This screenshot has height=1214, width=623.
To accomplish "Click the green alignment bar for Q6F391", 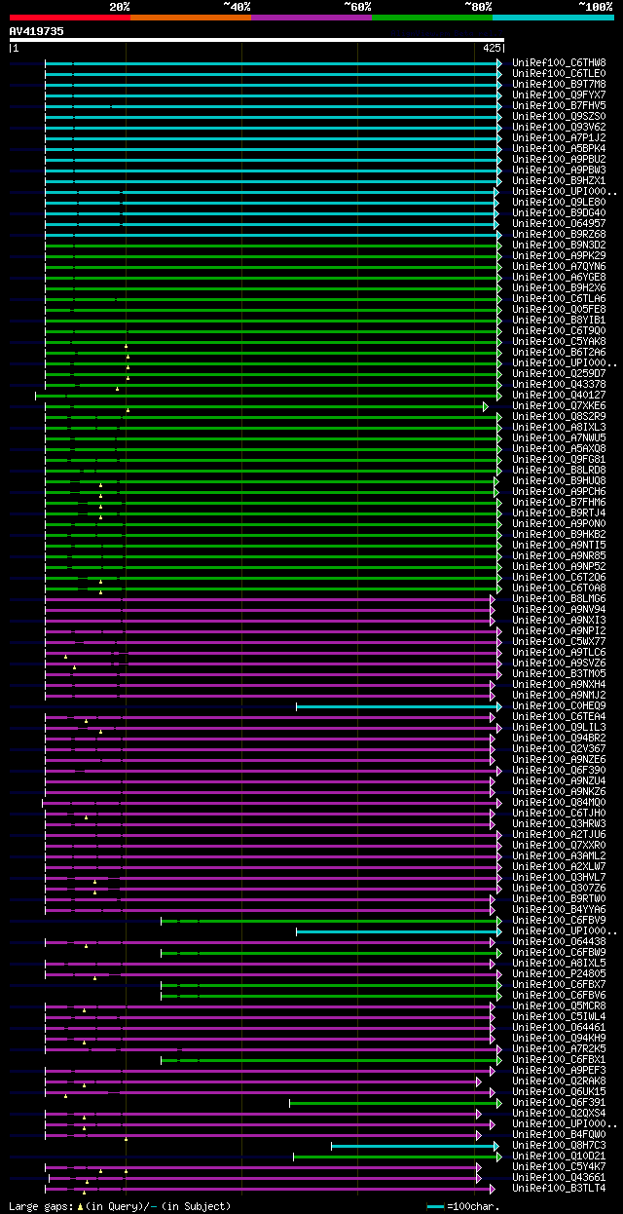I will [393, 1102].
